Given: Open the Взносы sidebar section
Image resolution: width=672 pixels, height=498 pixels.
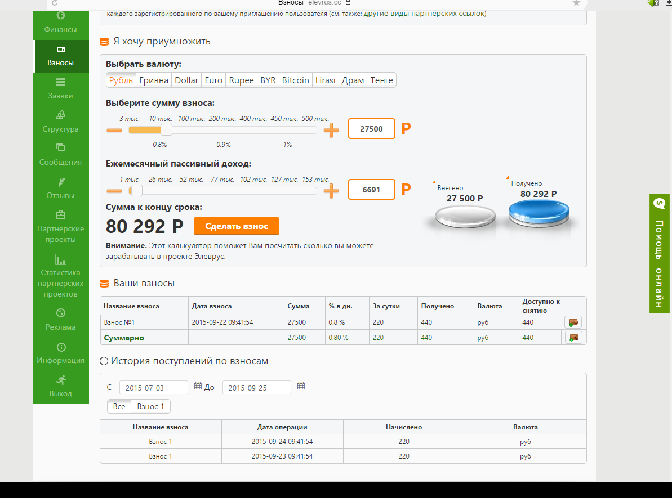Looking at the screenshot, I should [x=60, y=56].
